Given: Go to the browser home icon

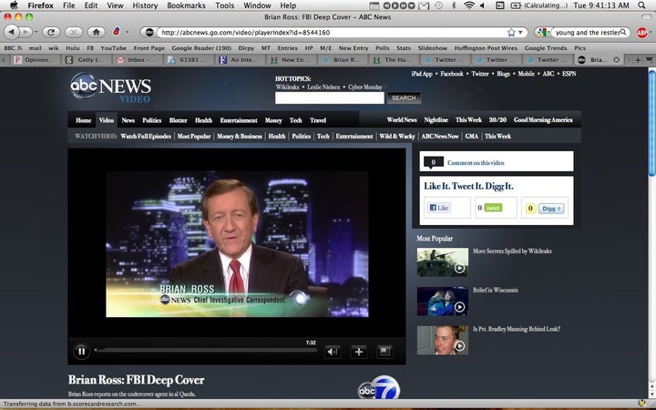Looking at the screenshot, I should pyautogui.click(x=96, y=32).
